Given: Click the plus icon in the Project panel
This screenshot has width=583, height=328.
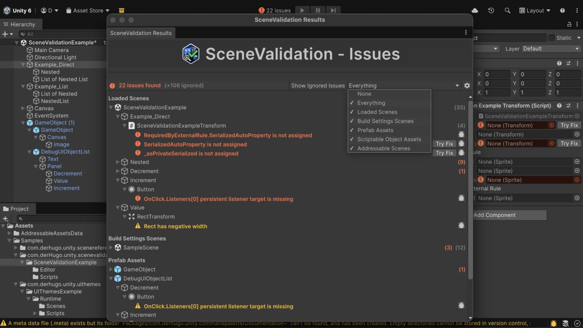Looking at the screenshot, I should (x=5, y=219).
